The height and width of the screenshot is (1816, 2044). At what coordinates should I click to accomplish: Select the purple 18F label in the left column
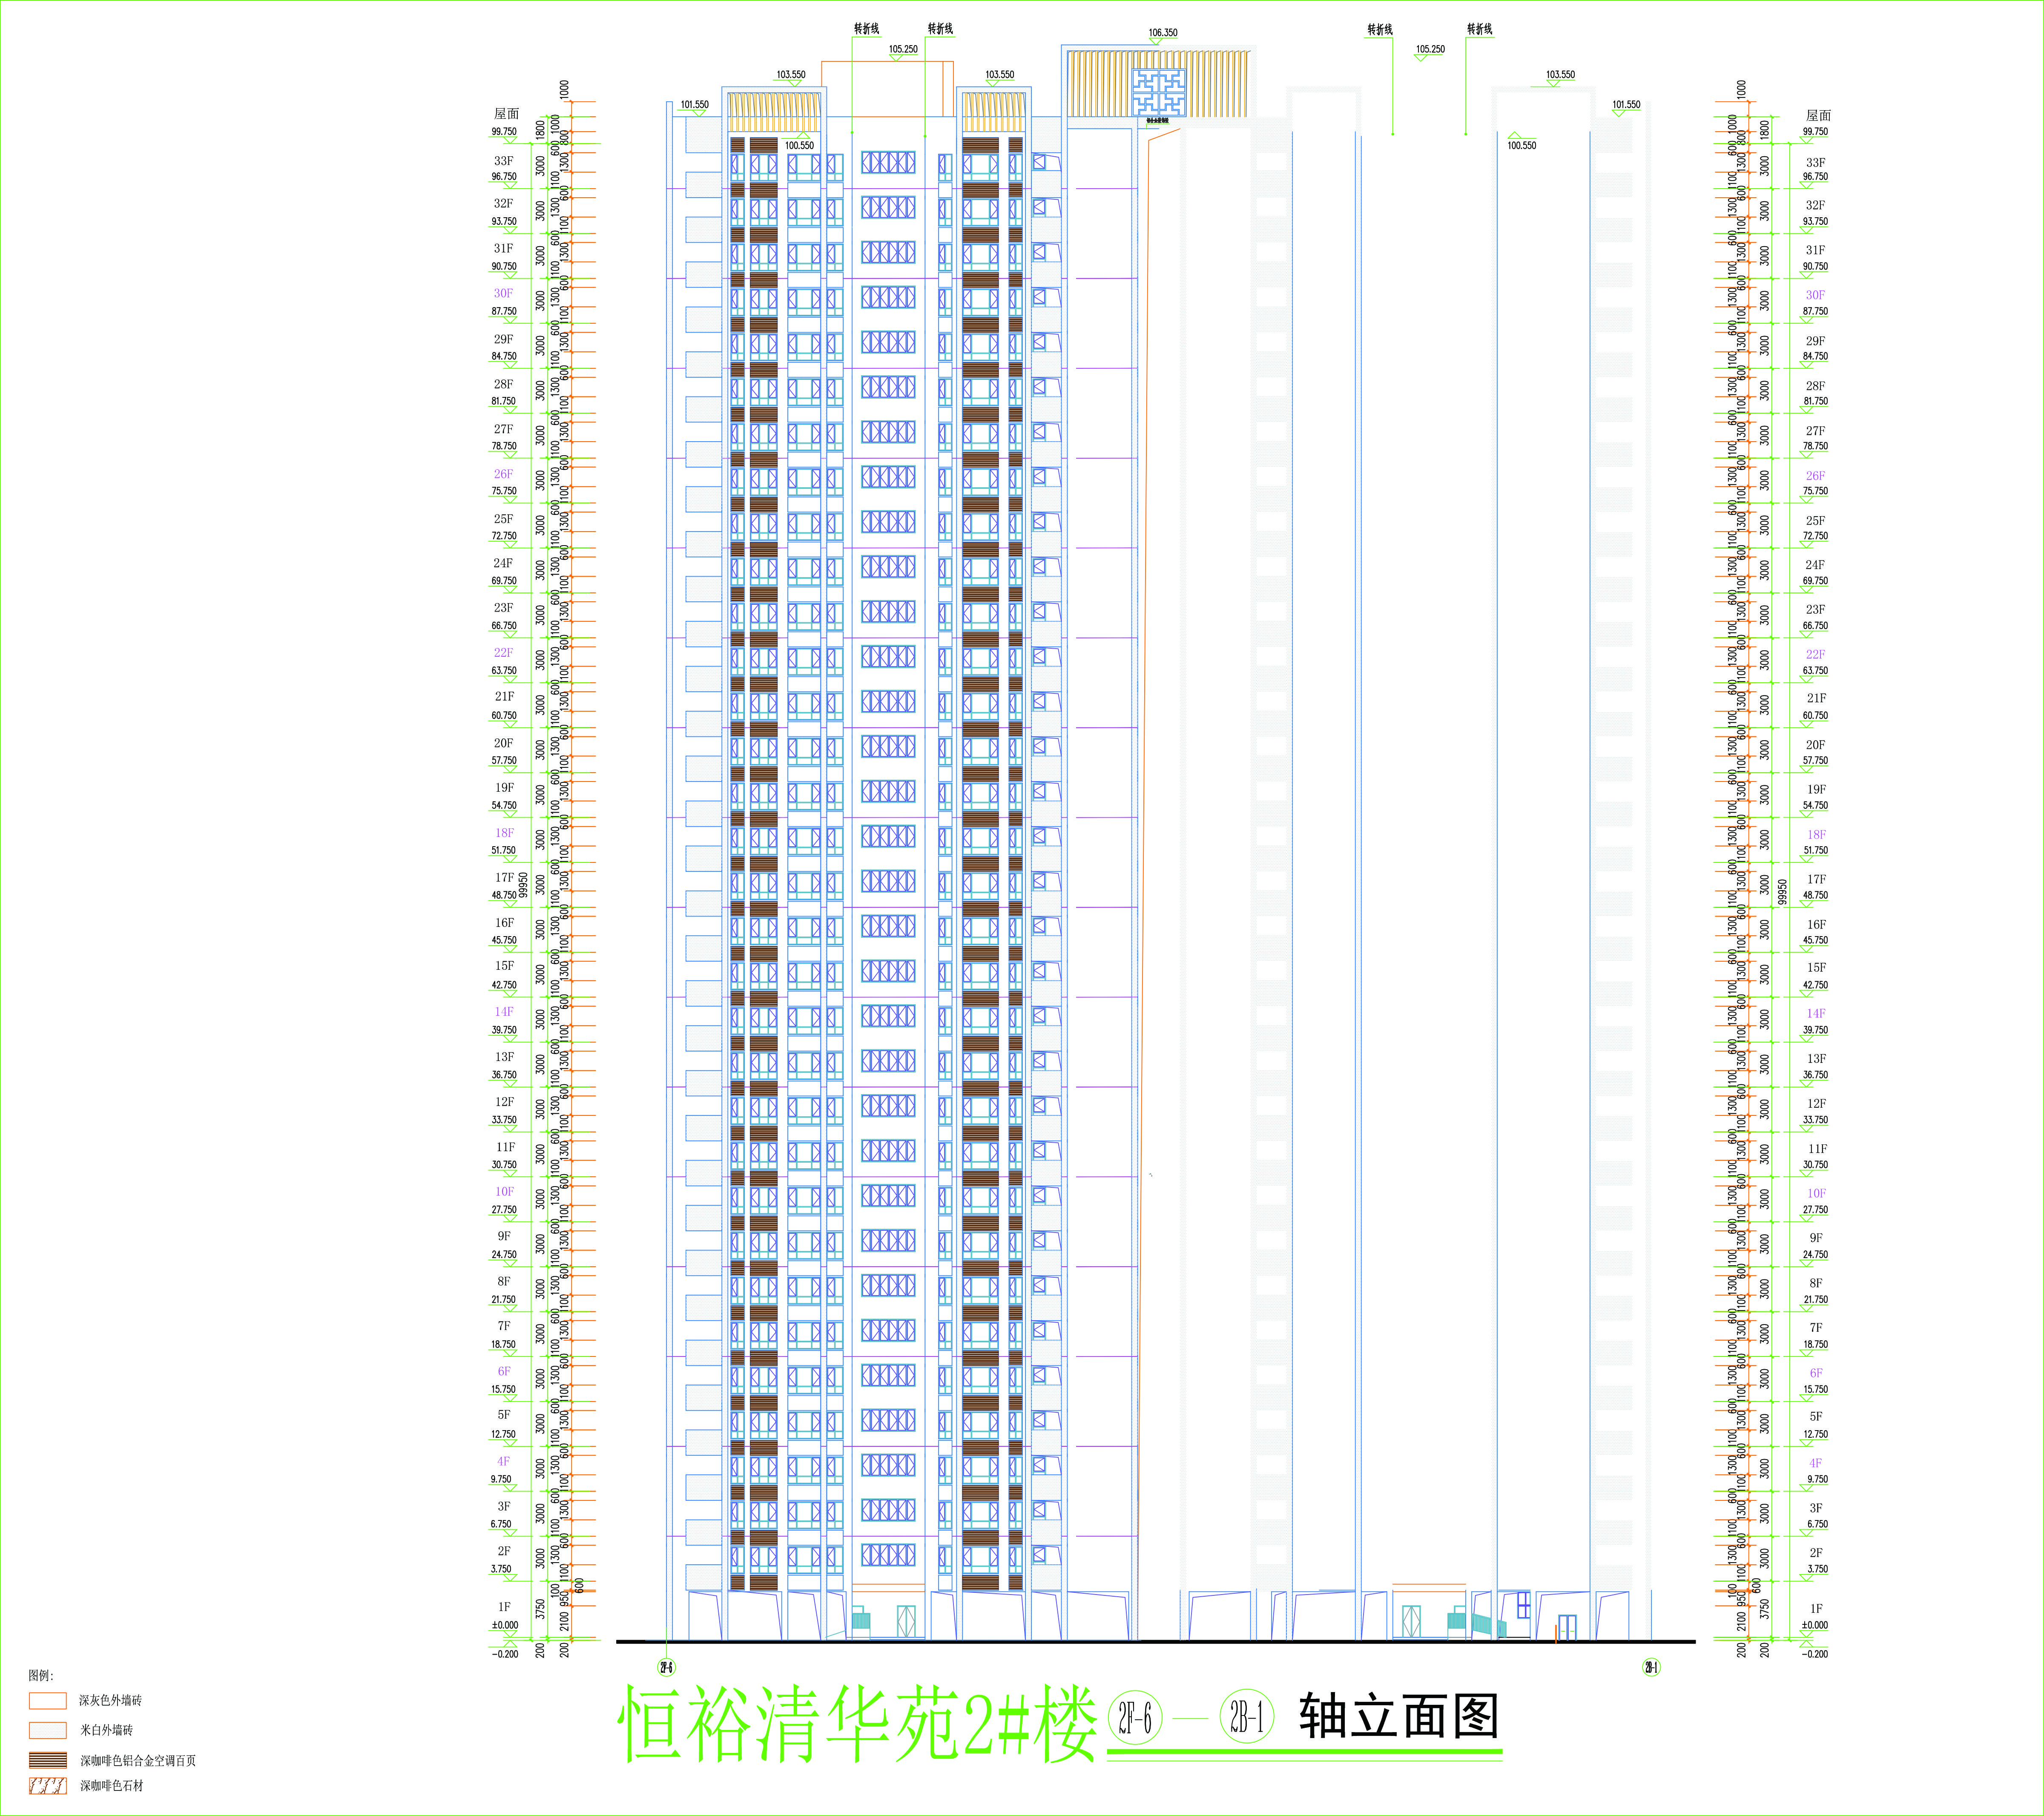click(x=504, y=833)
